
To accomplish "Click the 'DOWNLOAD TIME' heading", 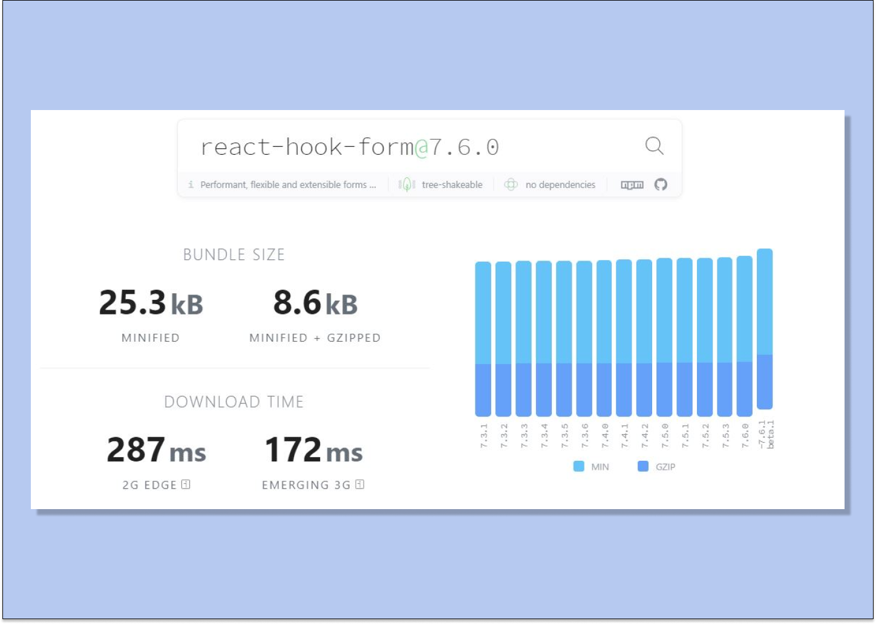I will click(234, 402).
